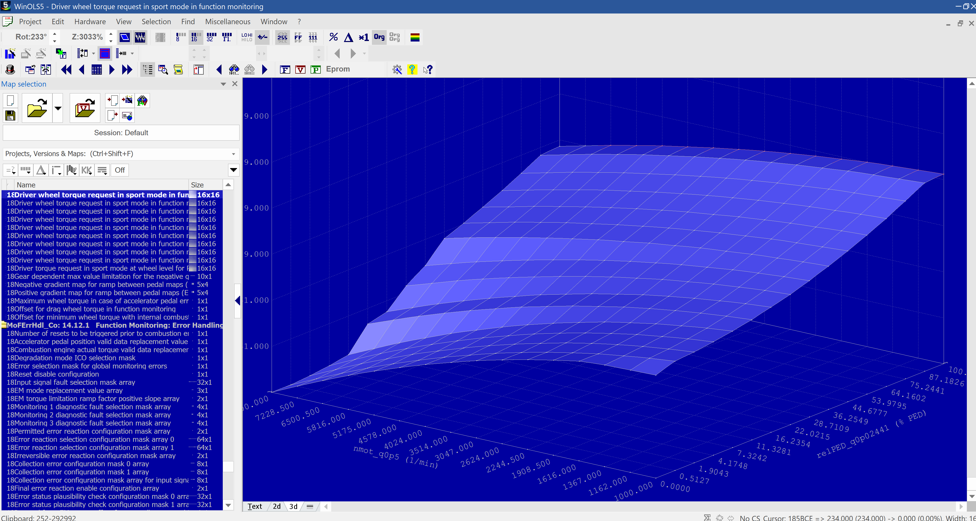Click the floppy disk save icon
Screen dimensions: 976x521
10,115
